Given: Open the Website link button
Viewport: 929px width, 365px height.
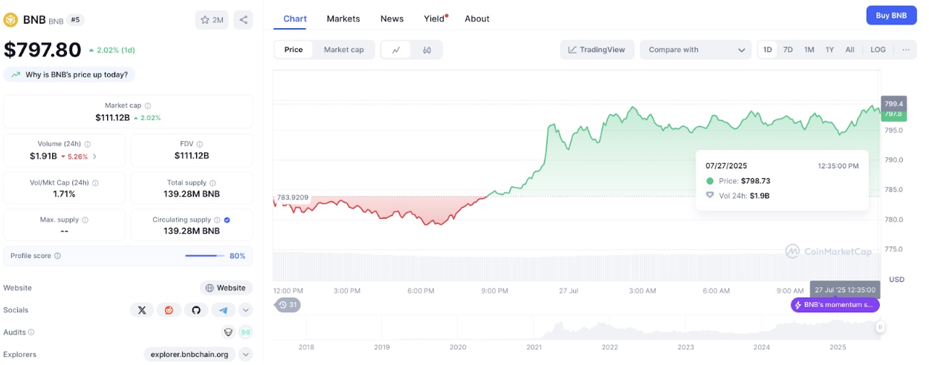Looking at the screenshot, I should [226, 288].
